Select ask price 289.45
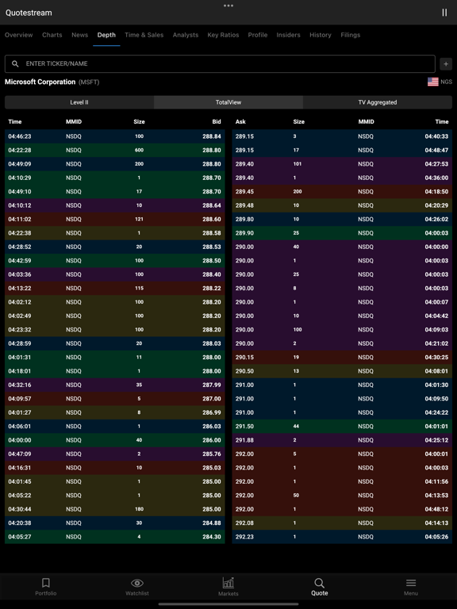The image size is (457, 609). pos(244,191)
